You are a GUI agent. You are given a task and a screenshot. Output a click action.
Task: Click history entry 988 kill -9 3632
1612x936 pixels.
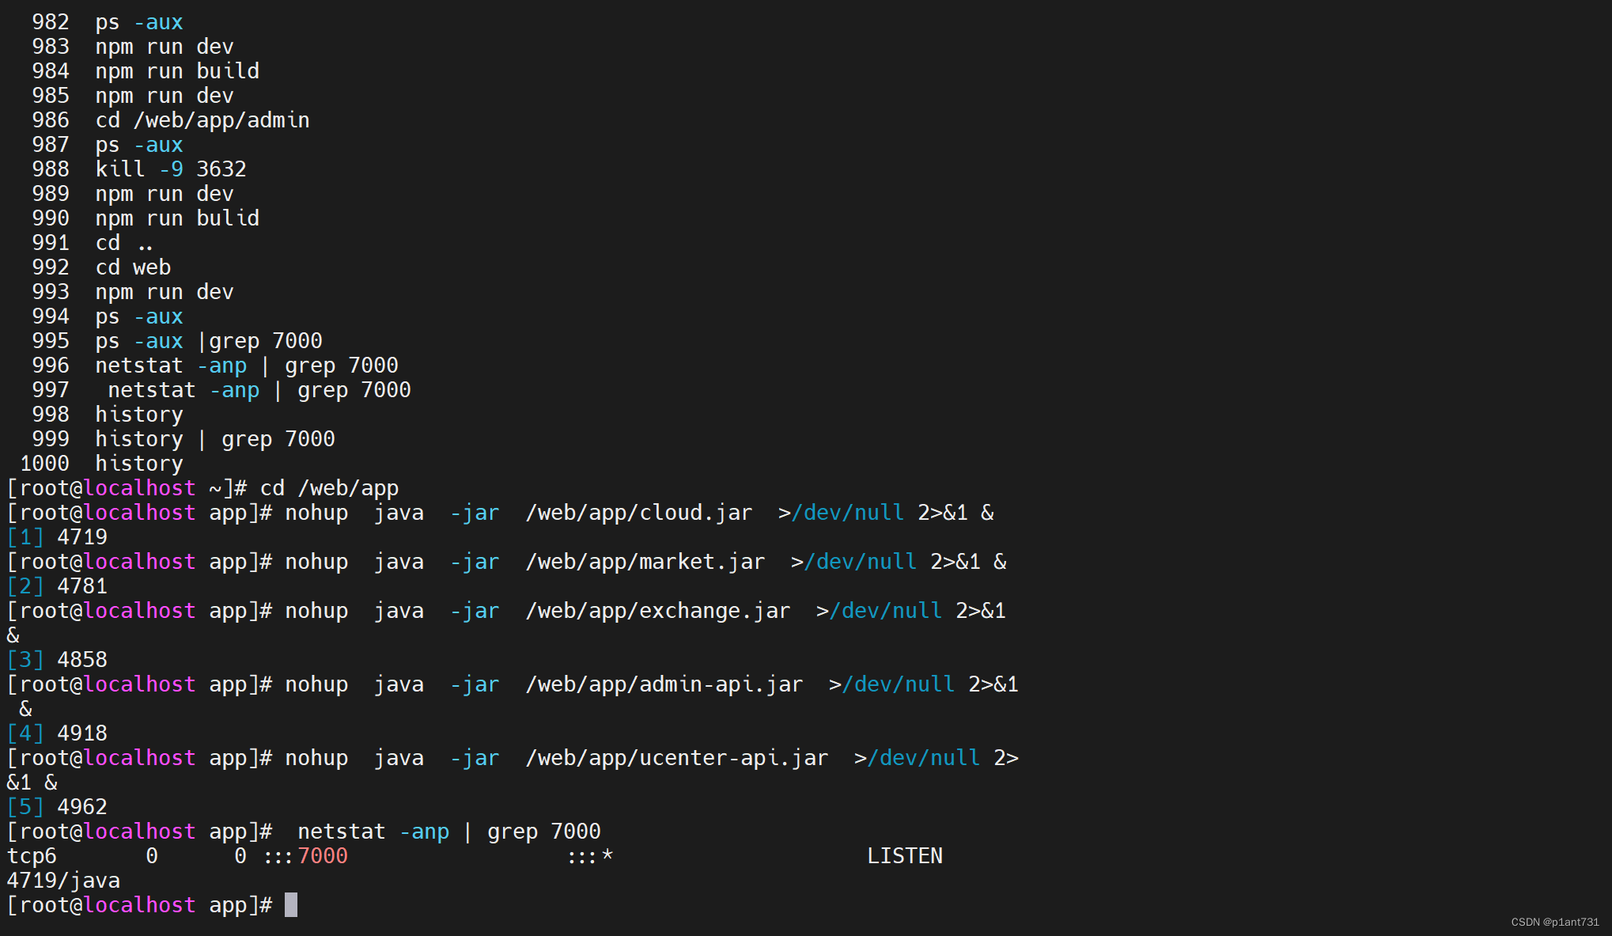click(170, 169)
